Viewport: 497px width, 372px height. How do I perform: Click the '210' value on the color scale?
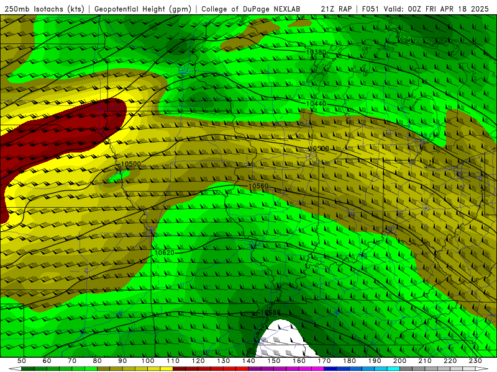(425, 361)
